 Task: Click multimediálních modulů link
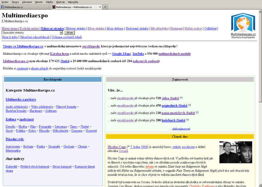[175, 54]
